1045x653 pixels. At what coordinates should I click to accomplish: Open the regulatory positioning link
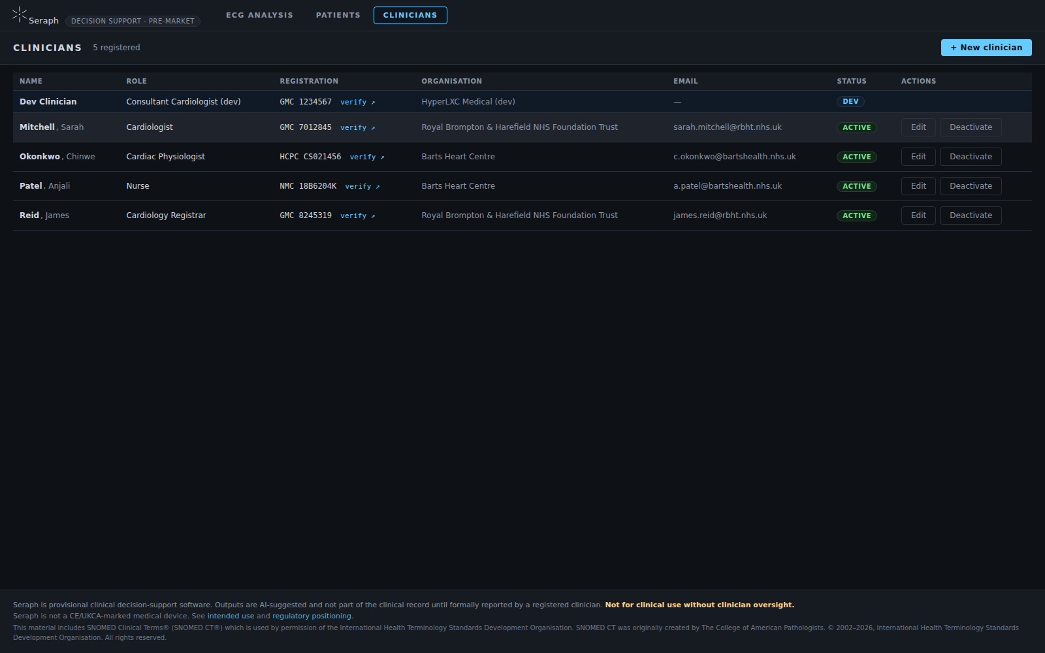pyautogui.click(x=312, y=616)
